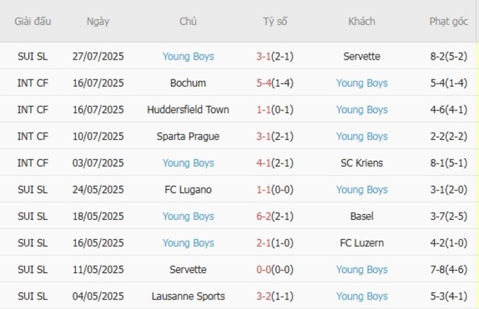
Task: Click Young Boys in the 03/07/2025 row
Action: coord(188,163)
